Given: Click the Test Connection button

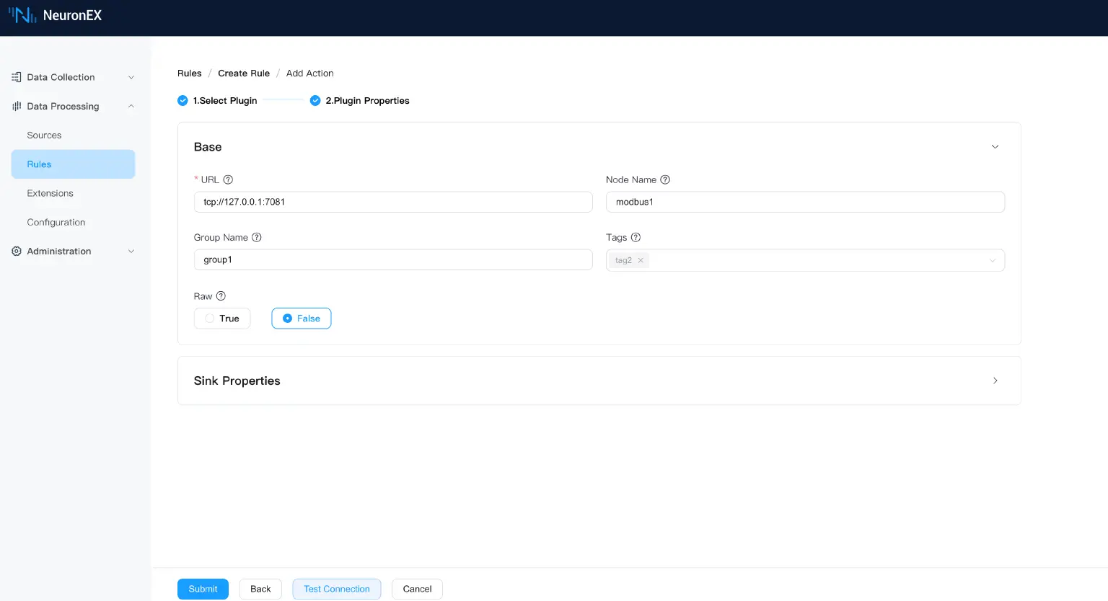Looking at the screenshot, I should [x=336, y=589].
